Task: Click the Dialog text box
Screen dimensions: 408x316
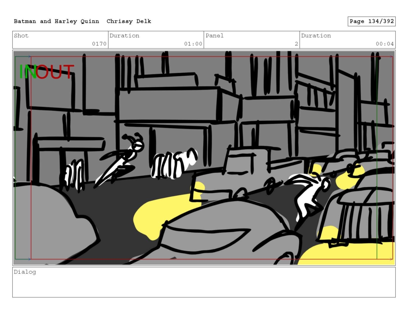Action: [x=204, y=282]
